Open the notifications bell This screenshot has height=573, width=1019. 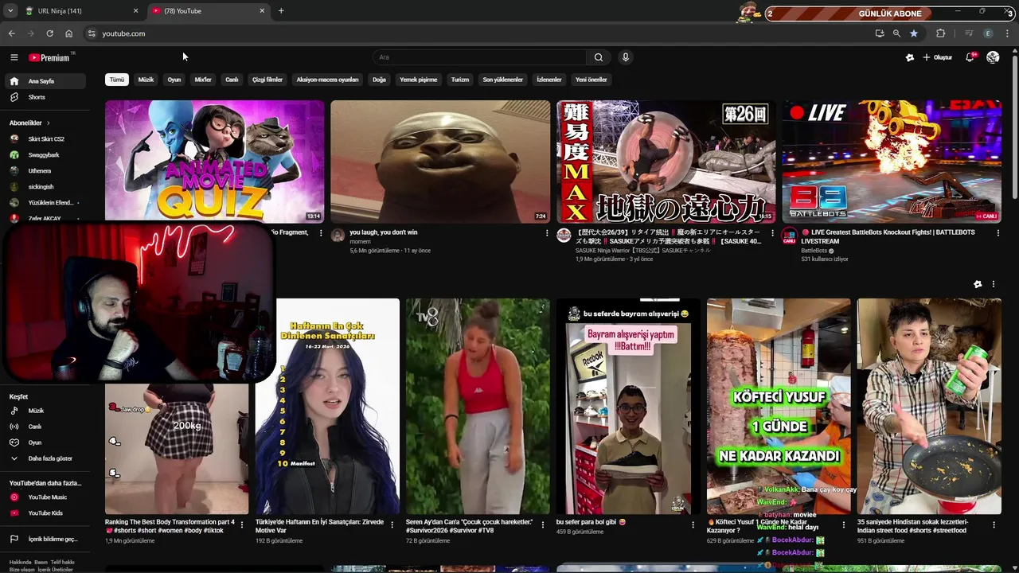tap(970, 57)
